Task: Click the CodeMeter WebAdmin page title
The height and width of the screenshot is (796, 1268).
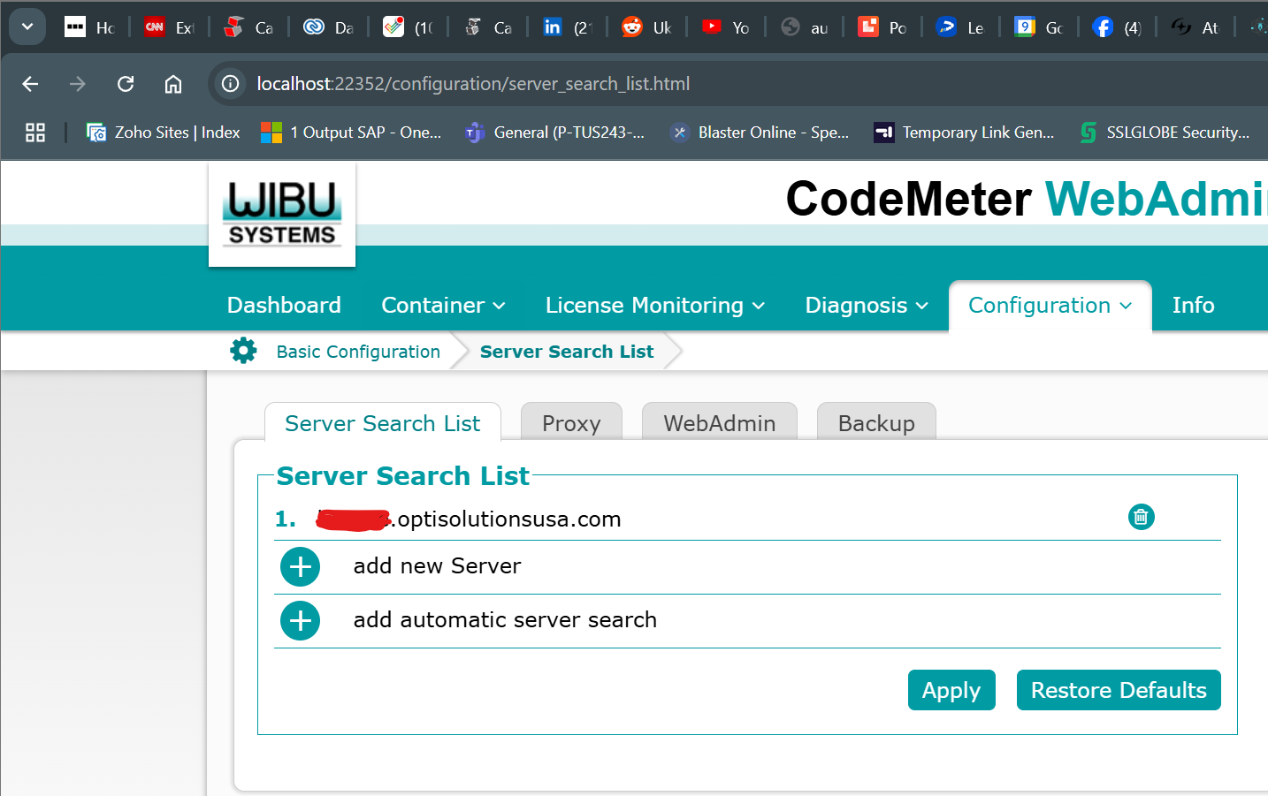Action: coord(1027,199)
